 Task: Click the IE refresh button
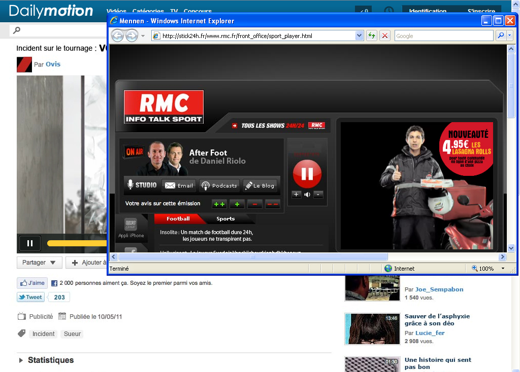pos(372,36)
